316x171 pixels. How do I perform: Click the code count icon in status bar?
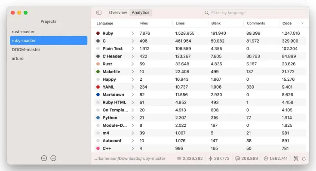tap(266, 159)
